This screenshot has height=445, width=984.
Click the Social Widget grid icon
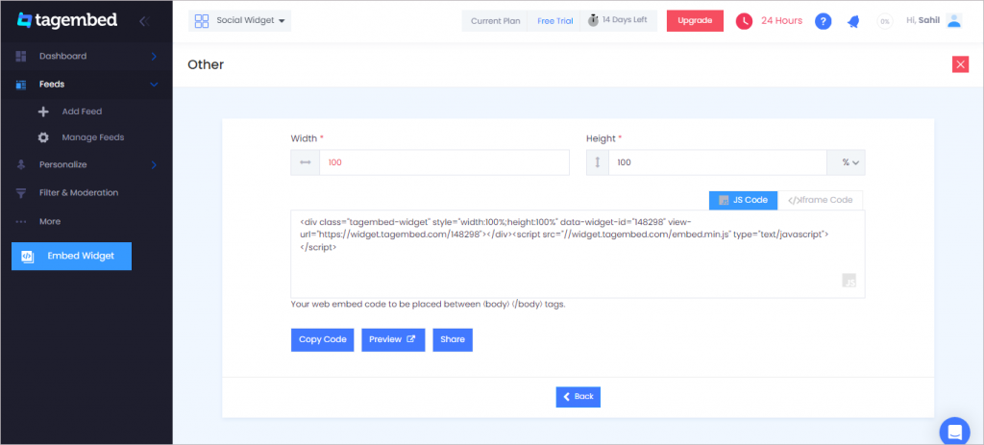(202, 21)
